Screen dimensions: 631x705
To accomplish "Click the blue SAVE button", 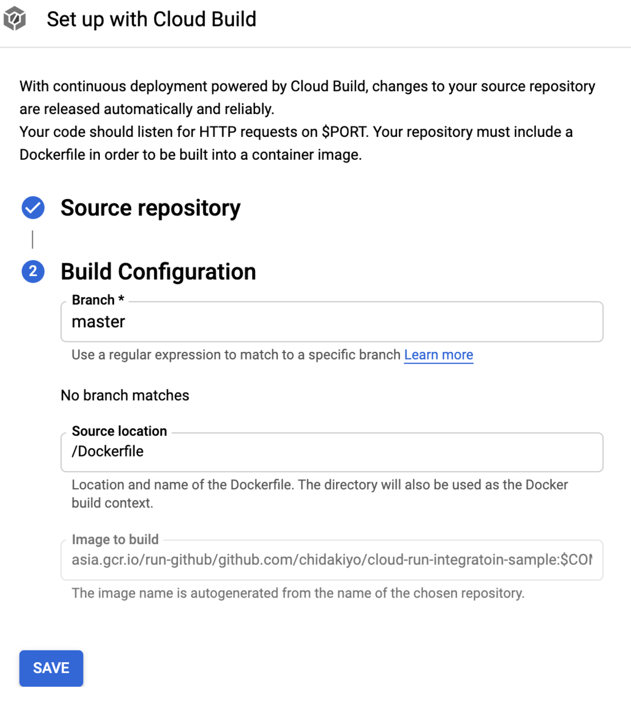I will (x=51, y=668).
